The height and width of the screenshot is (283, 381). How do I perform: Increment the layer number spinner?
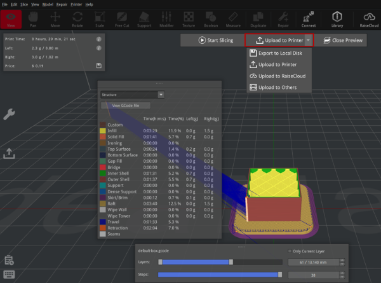point(343,259)
